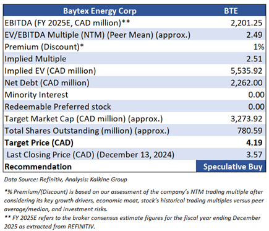Select the FY 2025E footnote text
This screenshot has height=231, width=269.
coord(132,222)
